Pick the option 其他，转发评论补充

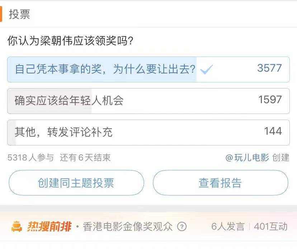click(64, 132)
